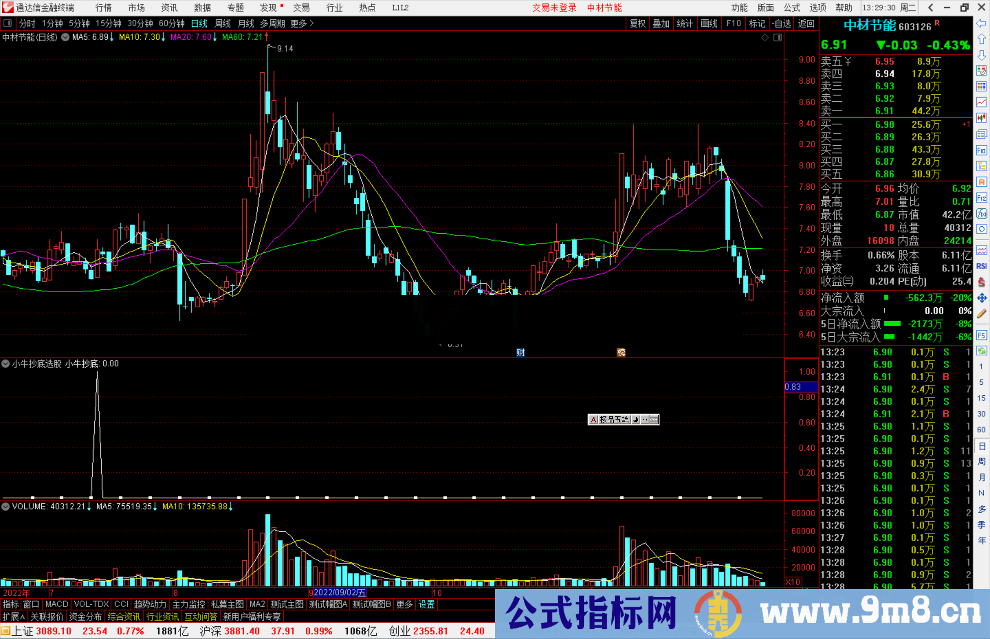Image resolution: width=990 pixels, height=639 pixels.
Task: Click the red S arrow sidebar icon
Action: coord(981,282)
